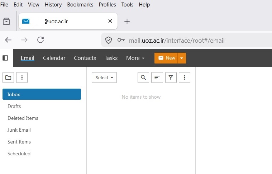The height and width of the screenshot is (174, 272).
Task: Open the message list three-dot menu
Action: pos(185,77)
